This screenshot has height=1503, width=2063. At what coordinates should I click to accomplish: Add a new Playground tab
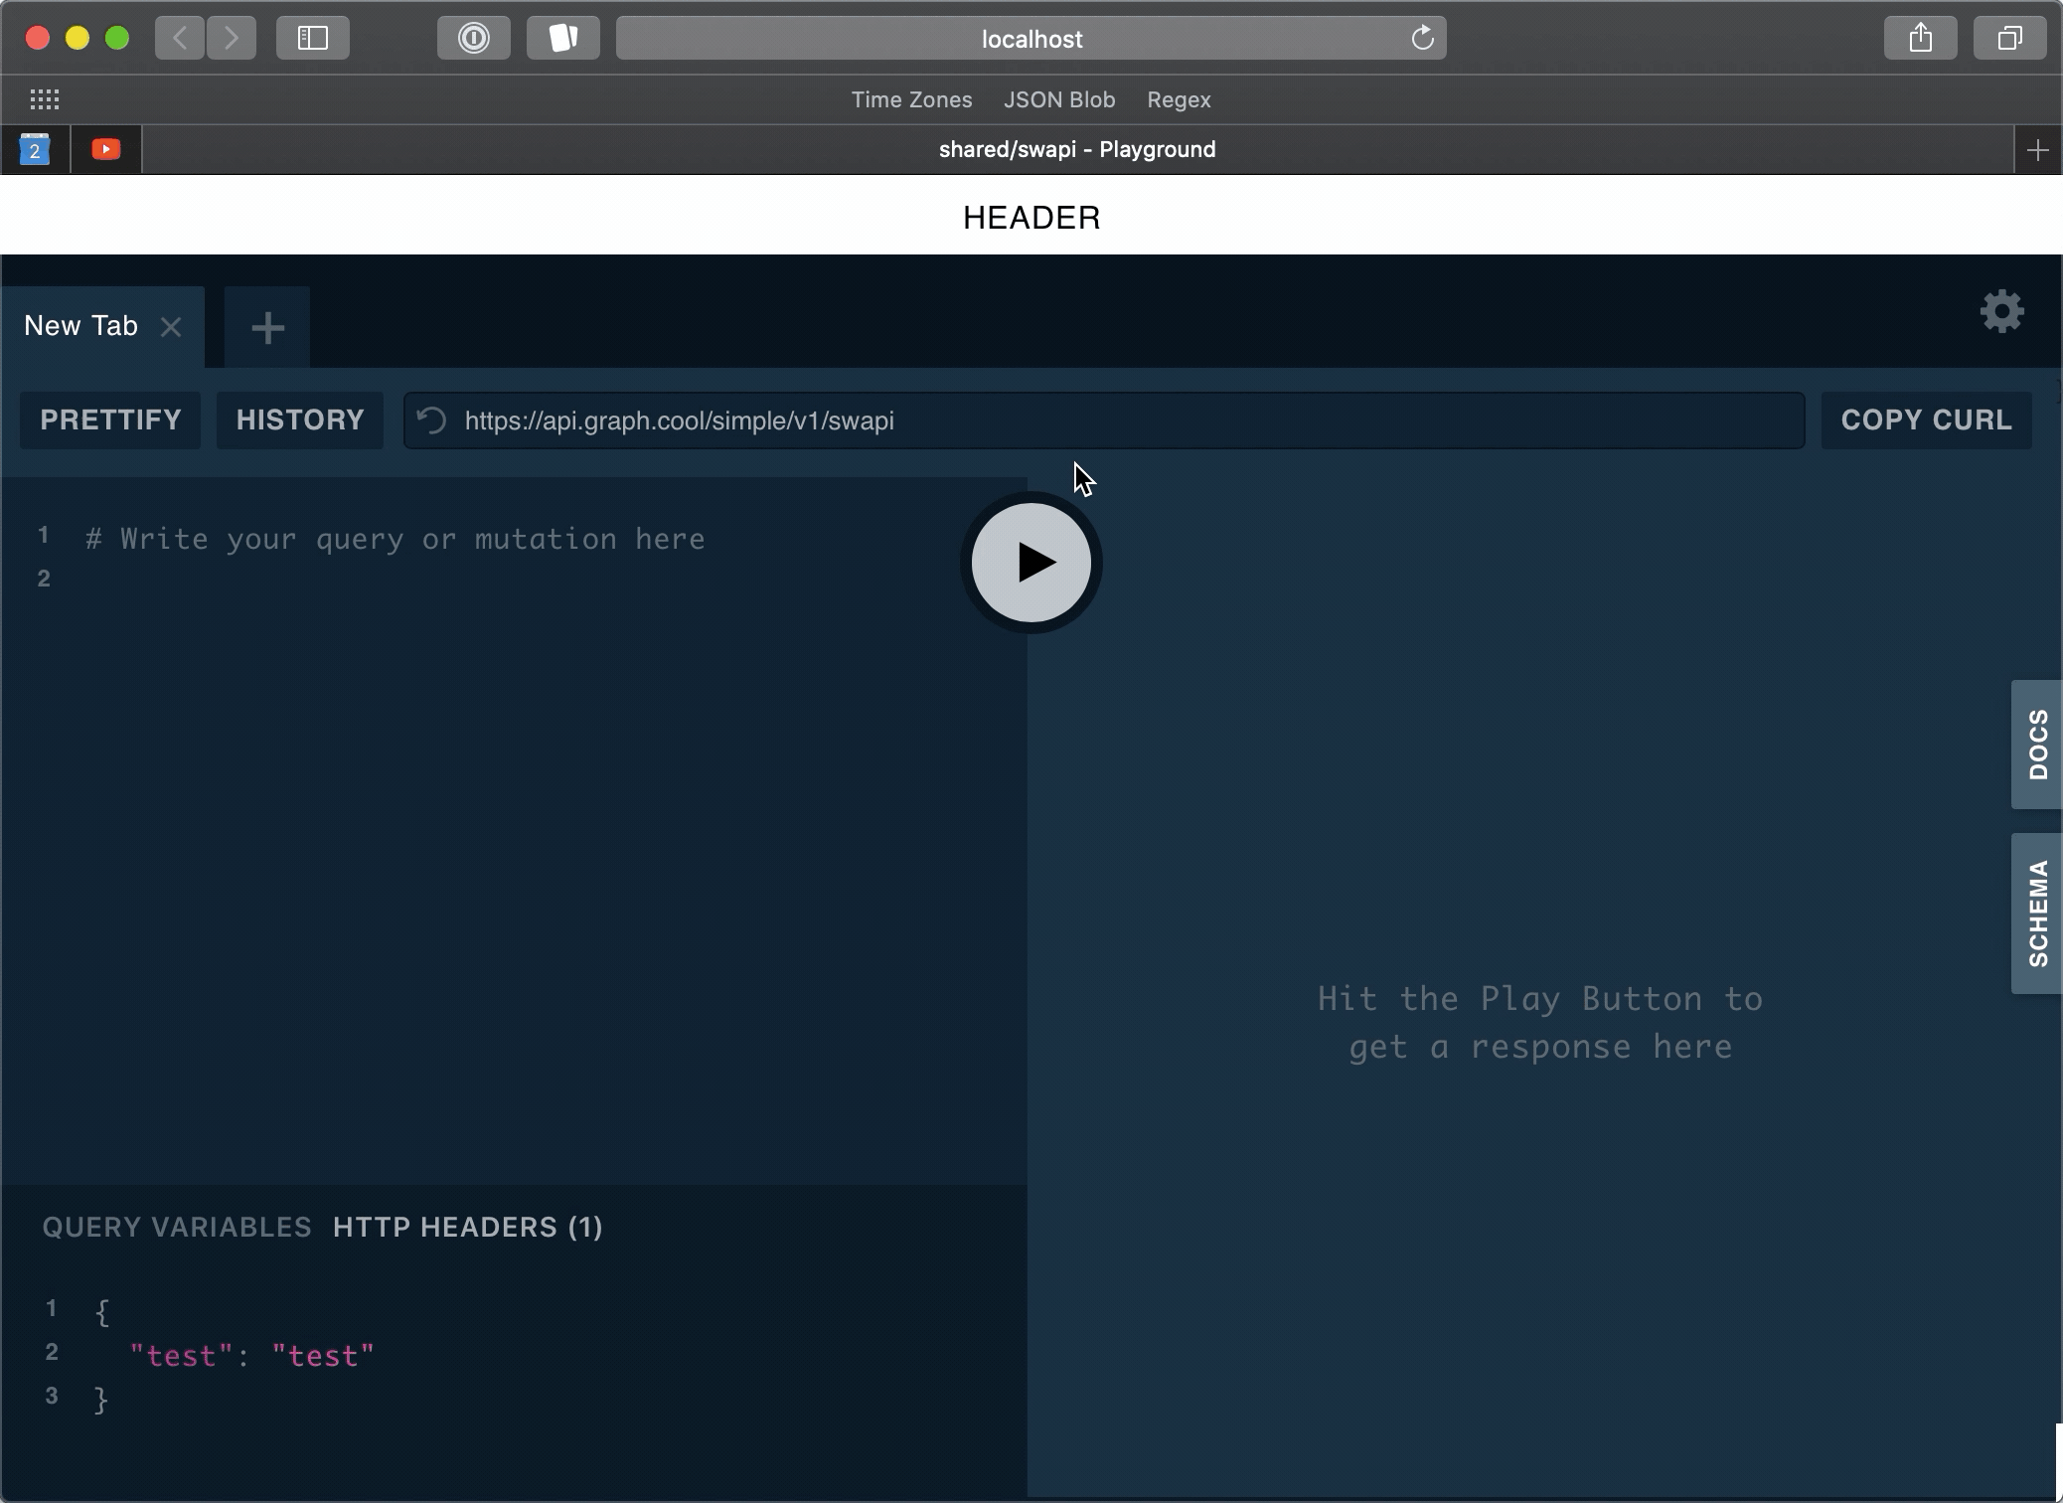pos(267,327)
